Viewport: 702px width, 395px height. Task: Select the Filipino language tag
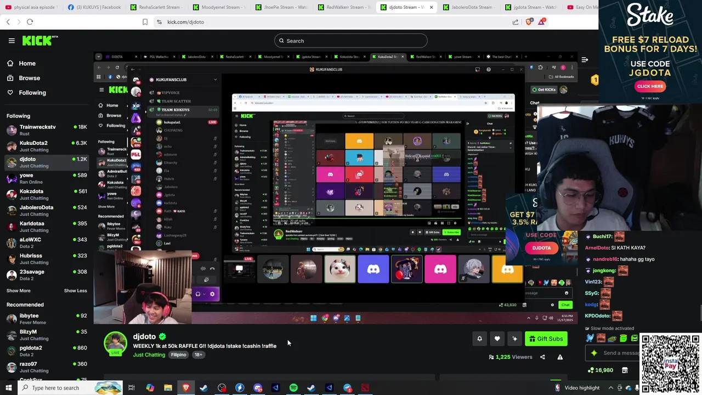tap(178, 355)
